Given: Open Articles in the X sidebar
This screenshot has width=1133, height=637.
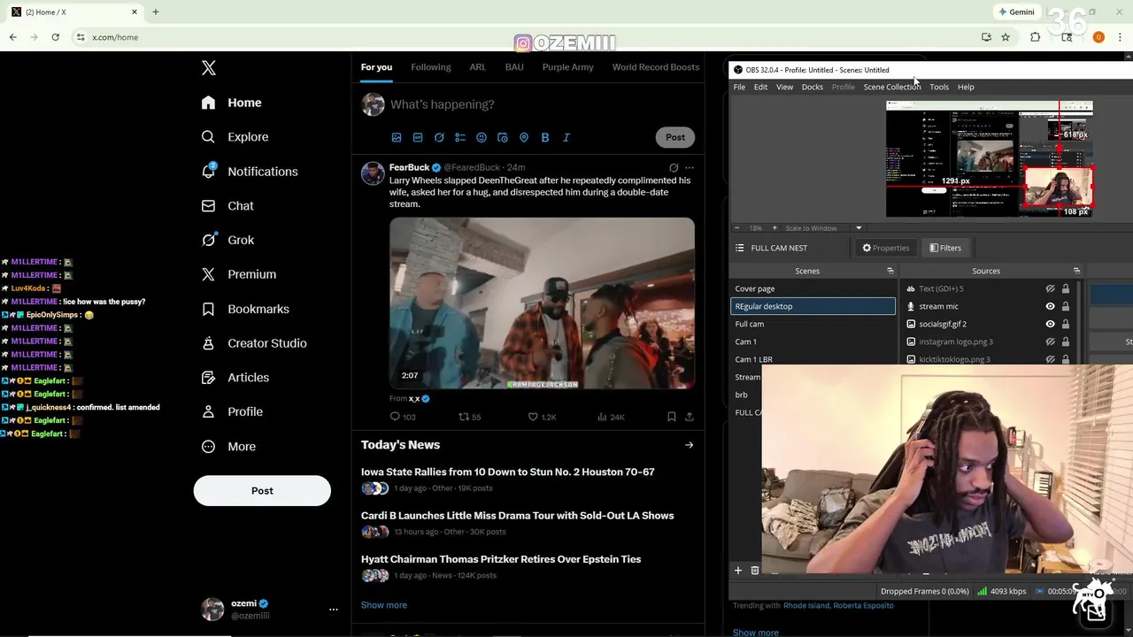Looking at the screenshot, I should pos(235,377).
